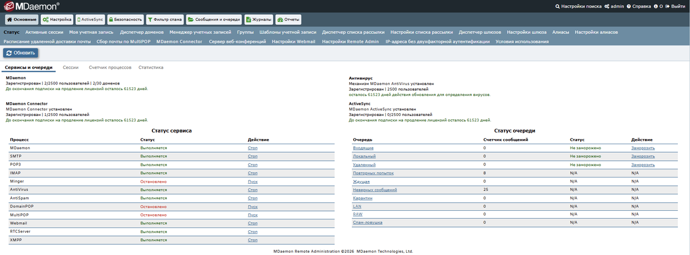Open Расписание удаленной доставки почты

[47, 41]
